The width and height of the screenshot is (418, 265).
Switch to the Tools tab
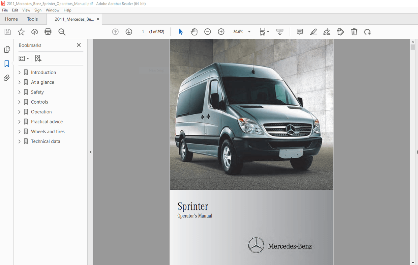[x=32, y=19]
